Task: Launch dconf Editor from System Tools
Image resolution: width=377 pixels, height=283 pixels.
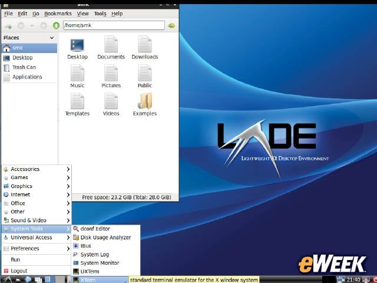Action: 106,229
